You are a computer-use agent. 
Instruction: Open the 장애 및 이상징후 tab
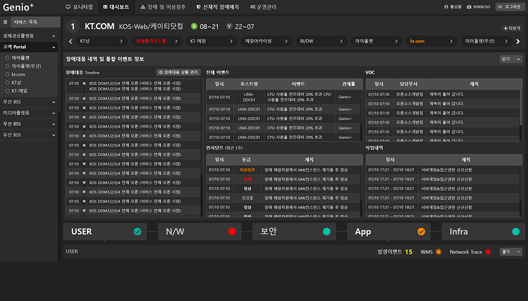click(x=163, y=7)
